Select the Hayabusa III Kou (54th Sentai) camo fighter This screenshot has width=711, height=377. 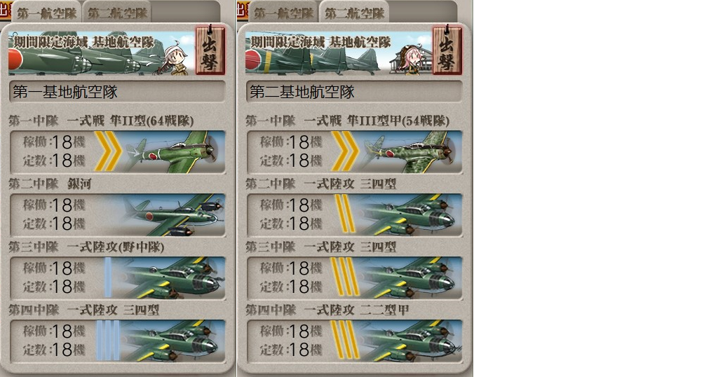pos(412,152)
